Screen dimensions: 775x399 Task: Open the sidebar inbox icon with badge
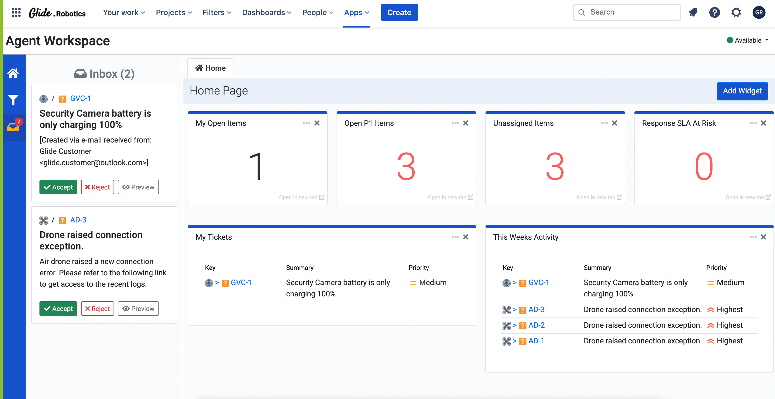[13, 127]
